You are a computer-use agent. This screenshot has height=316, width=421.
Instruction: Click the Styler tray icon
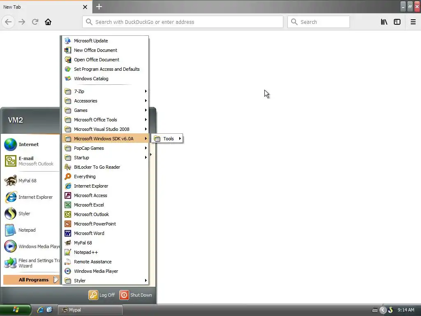coord(391,310)
